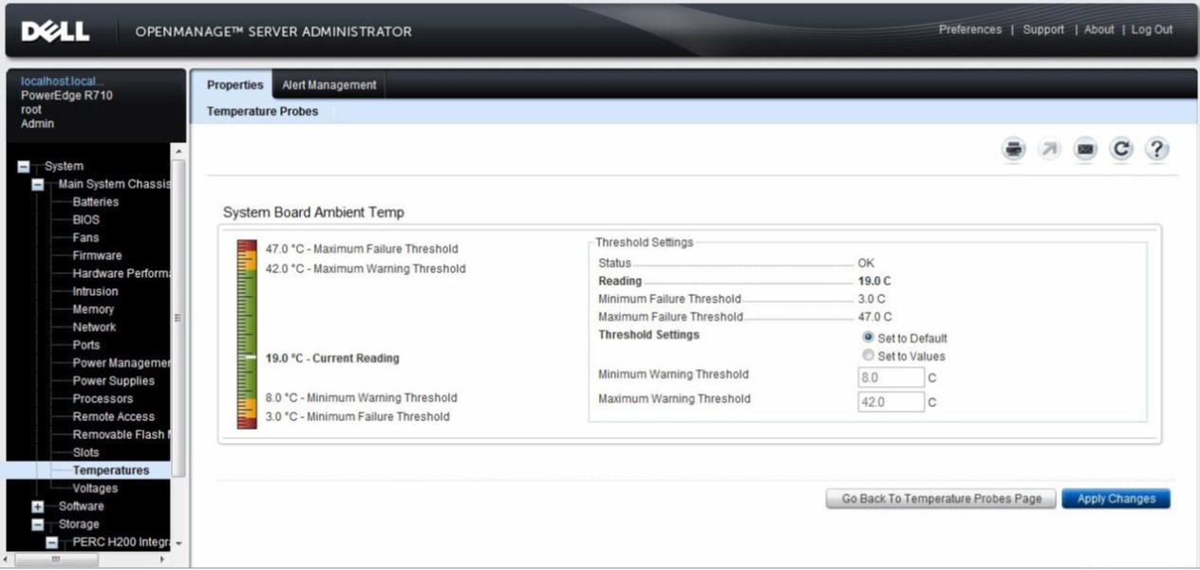Select the Set to Default radio button
This screenshot has height=570, width=1200.
click(868, 338)
